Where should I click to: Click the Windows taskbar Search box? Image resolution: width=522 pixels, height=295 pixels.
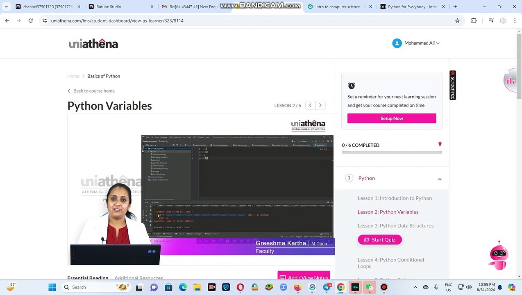coord(97,287)
